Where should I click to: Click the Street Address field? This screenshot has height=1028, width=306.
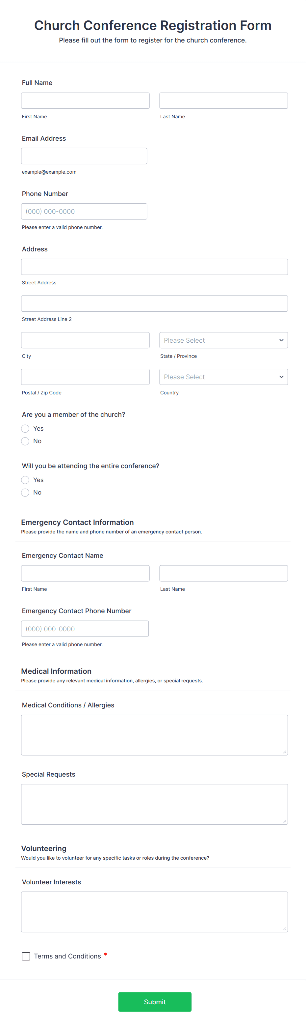pyautogui.click(x=154, y=267)
